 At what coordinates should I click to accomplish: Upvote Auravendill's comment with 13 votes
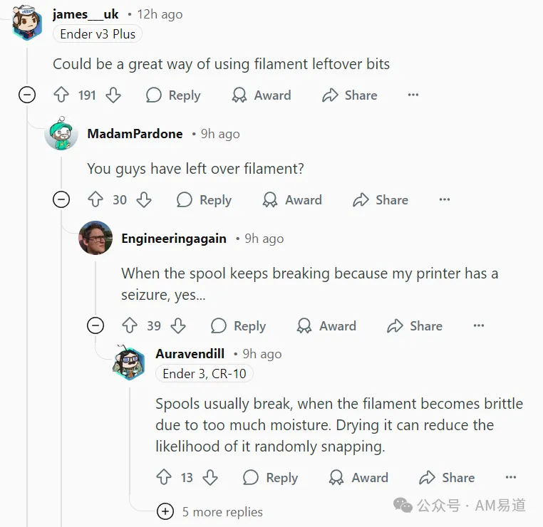point(164,477)
